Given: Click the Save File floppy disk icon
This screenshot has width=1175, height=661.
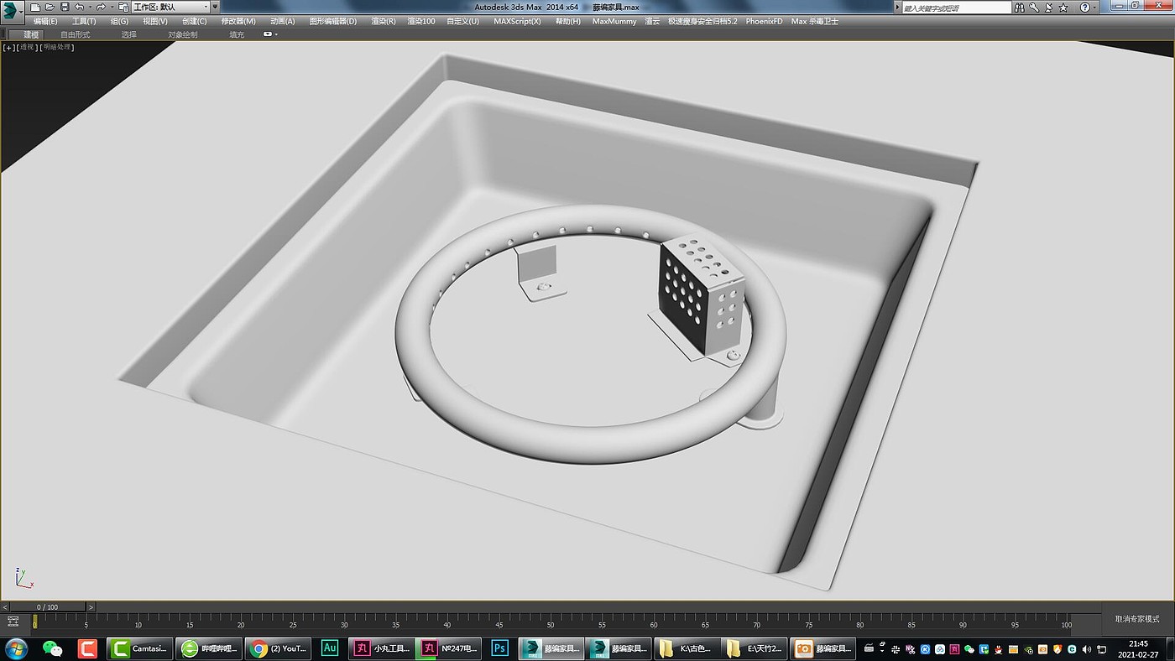Looking at the screenshot, I should 65,7.
